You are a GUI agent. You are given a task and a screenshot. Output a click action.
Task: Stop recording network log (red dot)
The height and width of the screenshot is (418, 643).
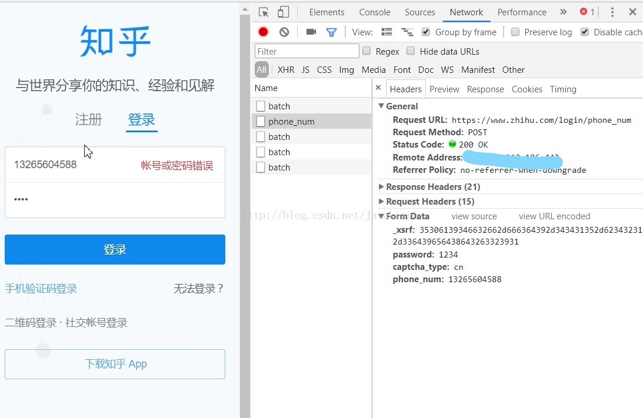pos(264,32)
